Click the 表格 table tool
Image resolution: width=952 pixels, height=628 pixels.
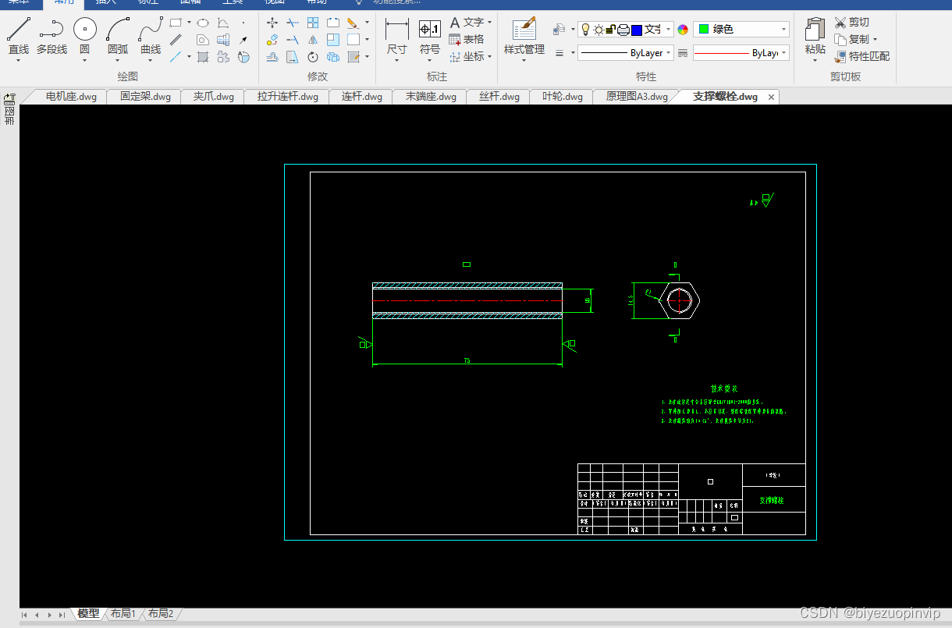[467, 39]
